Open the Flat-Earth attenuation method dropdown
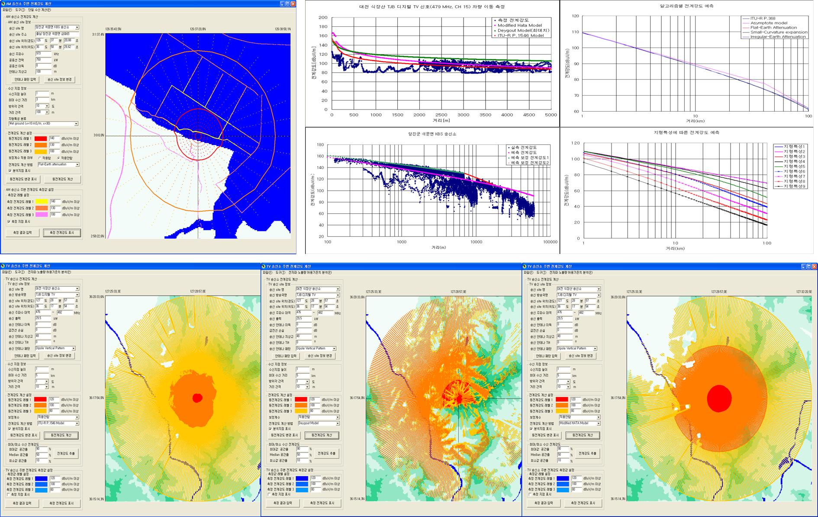 [77, 165]
